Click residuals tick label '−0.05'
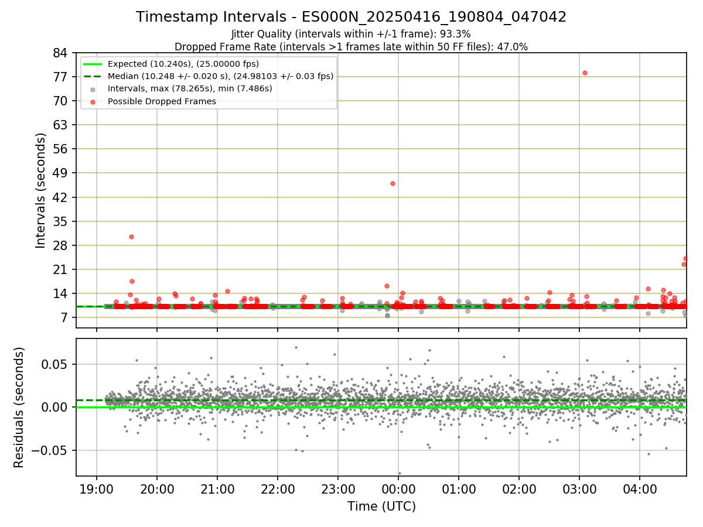 click(x=50, y=450)
